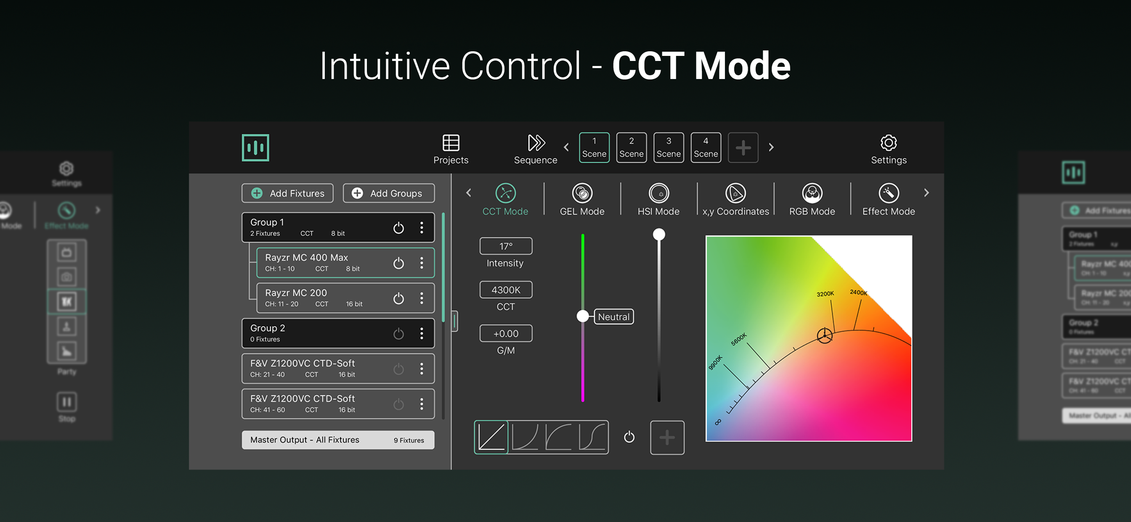Toggle power button beside dimming curves
The image size is (1131, 522).
[629, 437]
